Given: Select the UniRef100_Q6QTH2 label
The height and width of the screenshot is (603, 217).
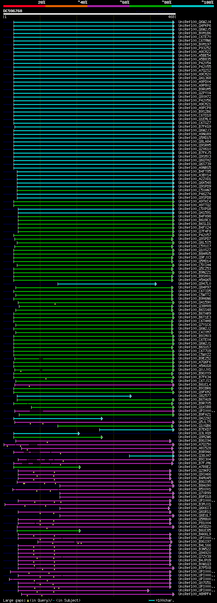Looking at the screenshot, I should [x=195, y=160].
